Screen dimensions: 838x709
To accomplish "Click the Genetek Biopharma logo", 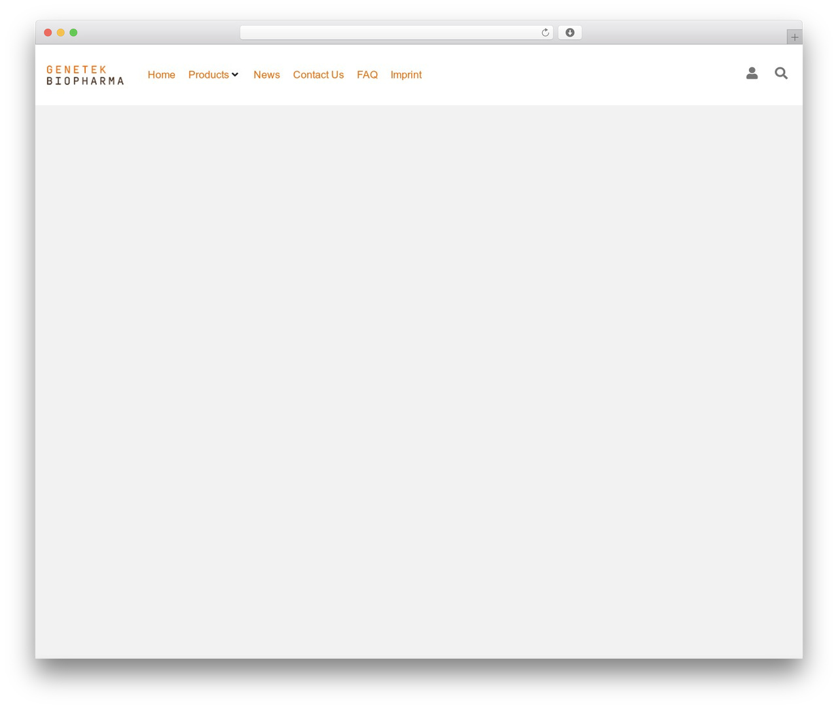I will click(85, 75).
